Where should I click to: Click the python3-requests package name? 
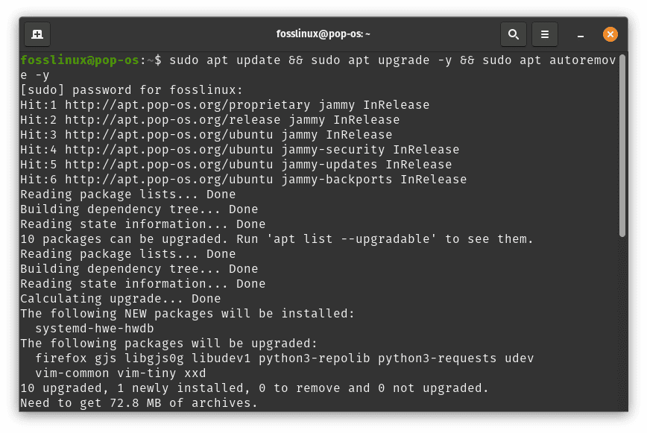[x=438, y=358]
